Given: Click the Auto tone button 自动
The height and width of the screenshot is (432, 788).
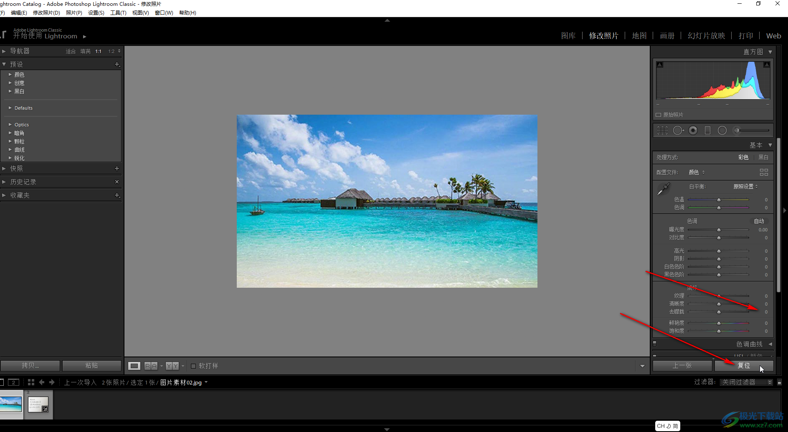Looking at the screenshot, I should pos(759,221).
